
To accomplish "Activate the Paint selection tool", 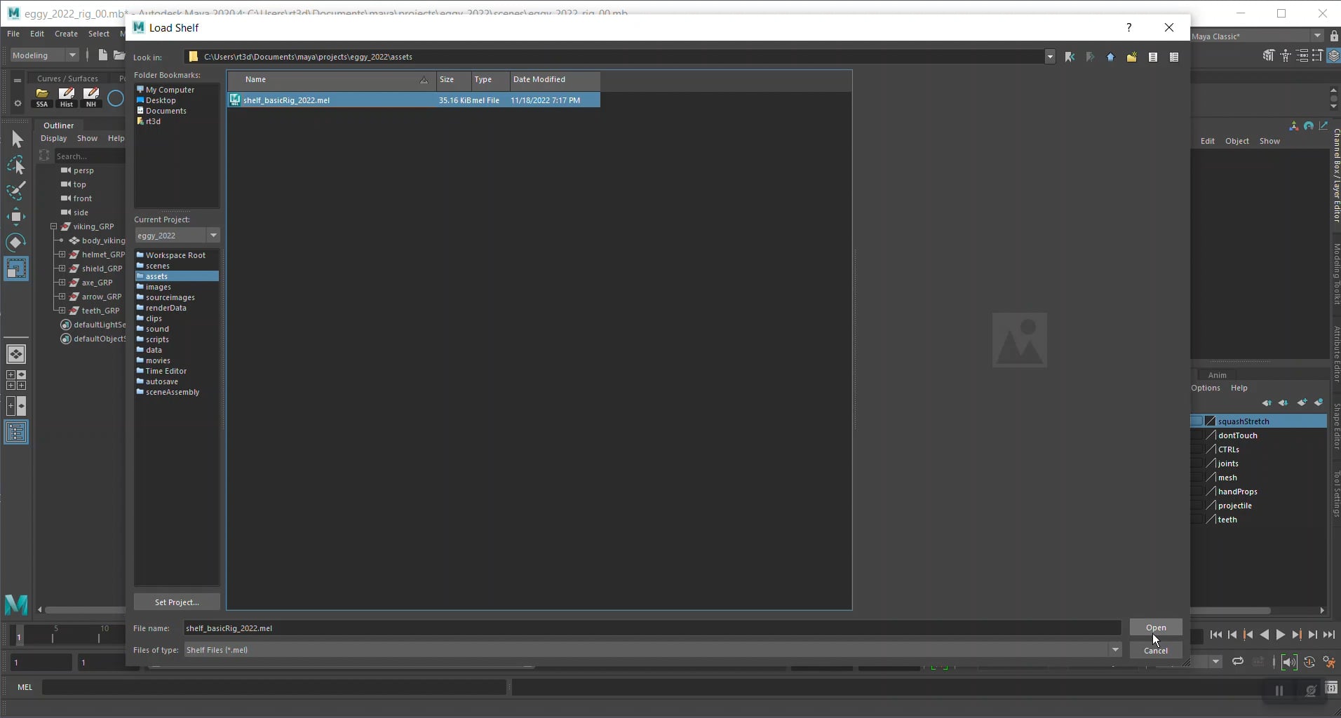I will coord(17,191).
